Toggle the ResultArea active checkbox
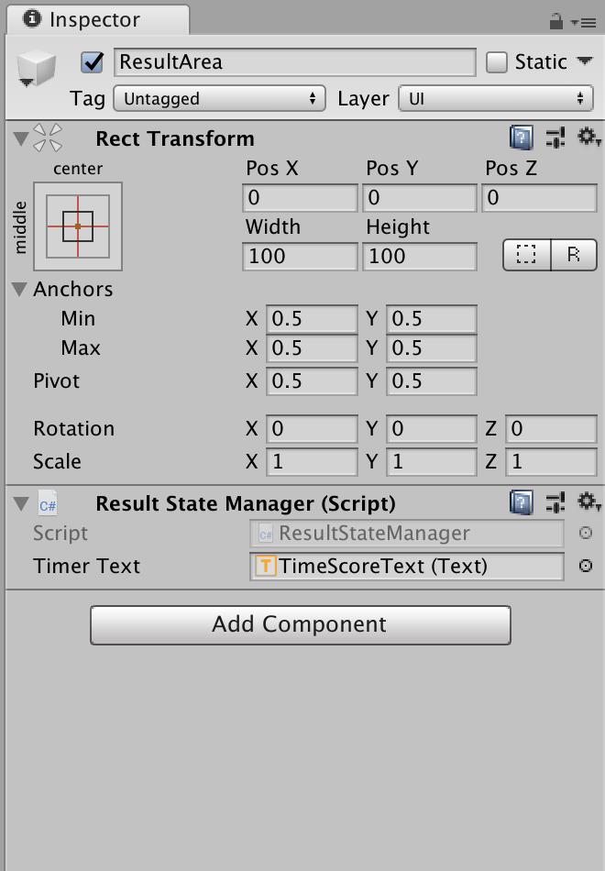This screenshot has width=605, height=871. [x=93, y=62]
